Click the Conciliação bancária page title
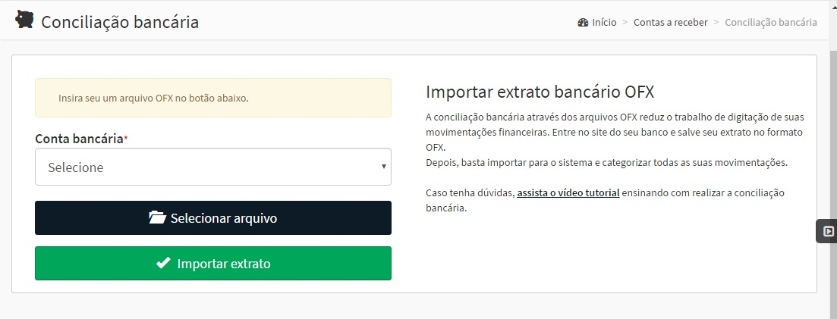Screen dimensions: 837x319 (120, 23)
